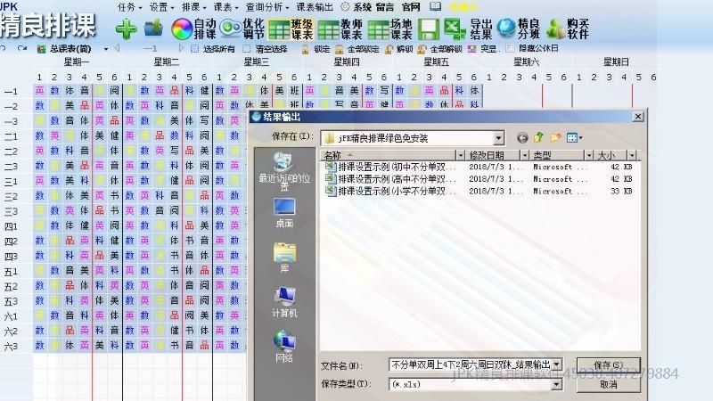
Task: Open 官网 official website link
Action: click(411, 7)
